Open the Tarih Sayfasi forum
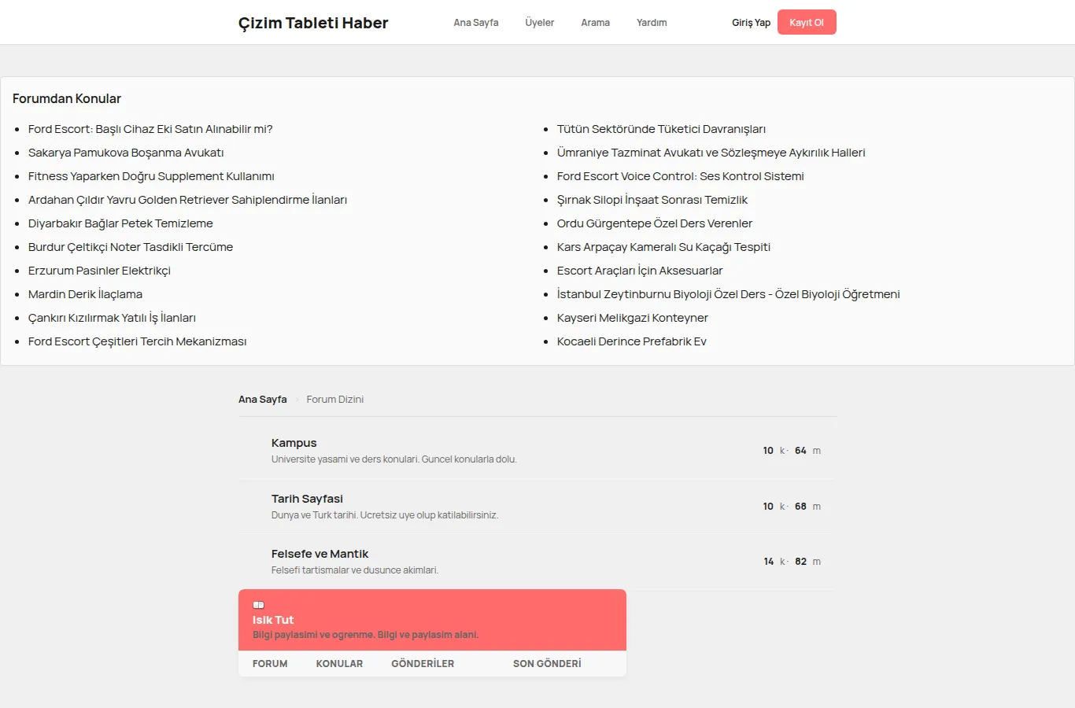This screenshot has width=1075, height=708. (307, 499)
